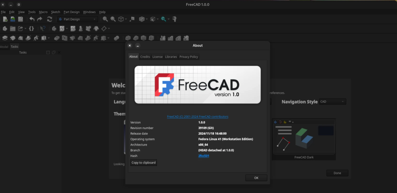Viewport: 397px width, 193px height.
Task: Expand the teal magnifier icon dropdown arrow
Action: (x=169, y=19)
